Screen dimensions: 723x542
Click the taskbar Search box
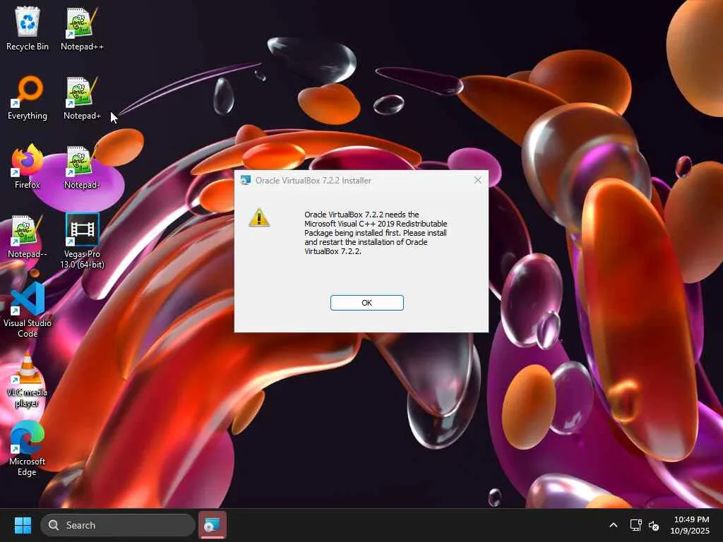point(118,525)
